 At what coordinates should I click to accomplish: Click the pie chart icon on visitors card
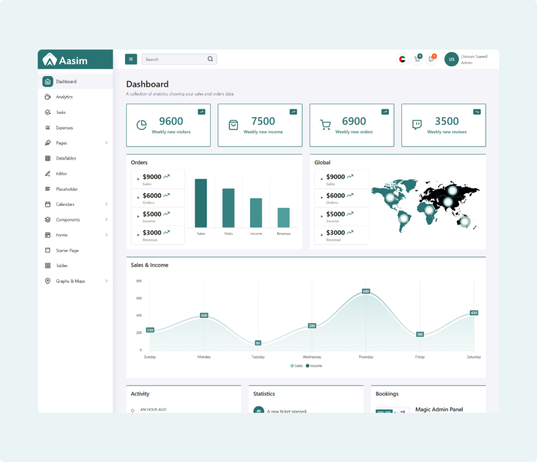click(x=142, y=125)
